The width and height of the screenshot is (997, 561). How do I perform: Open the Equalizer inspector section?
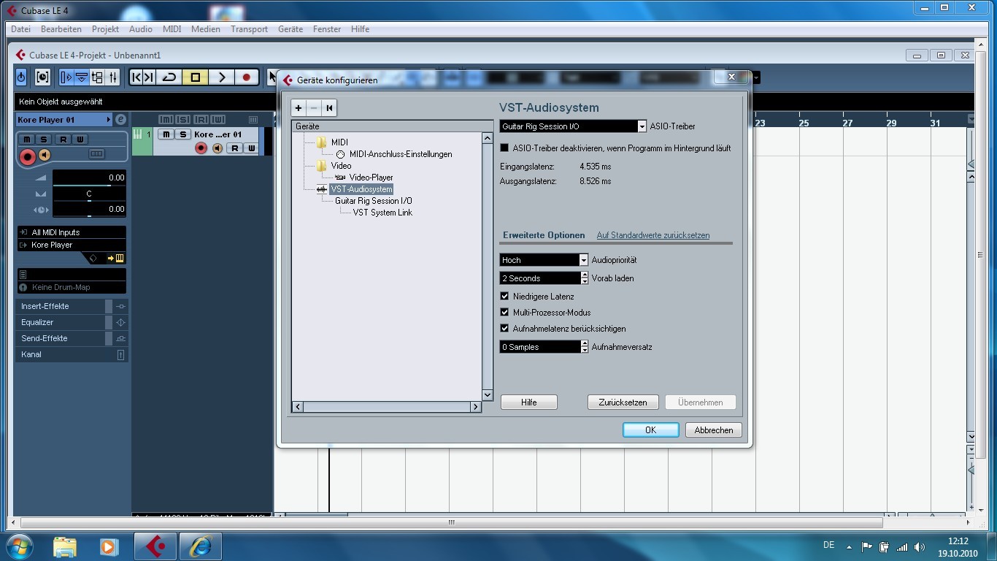72,322
